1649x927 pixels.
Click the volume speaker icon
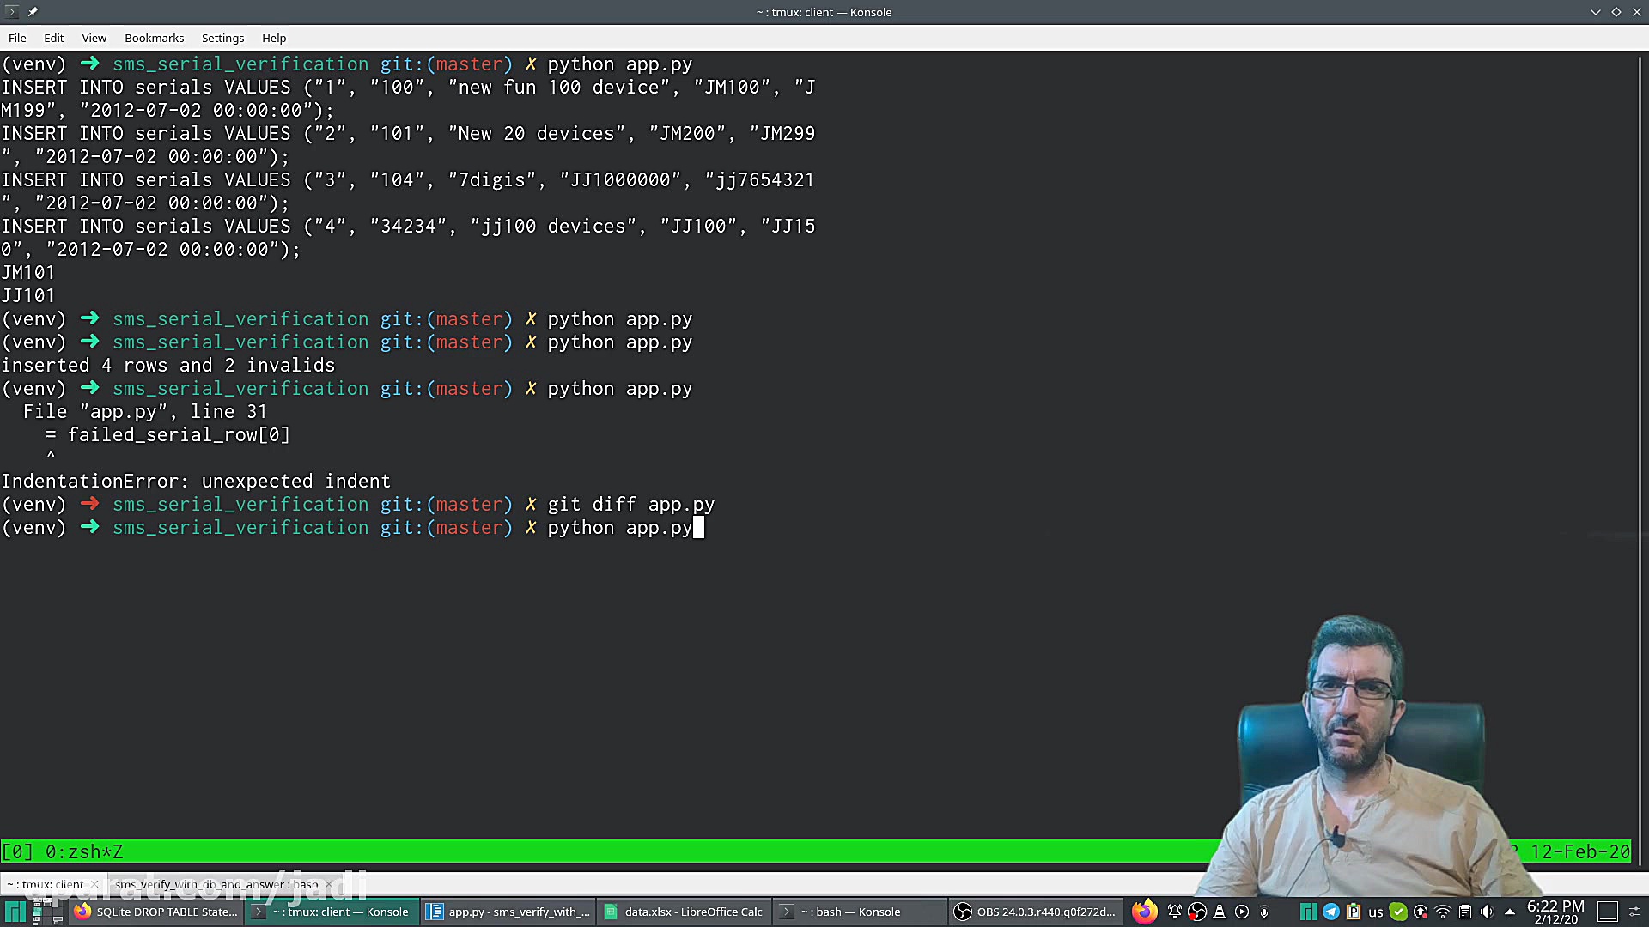(1487, 912)
